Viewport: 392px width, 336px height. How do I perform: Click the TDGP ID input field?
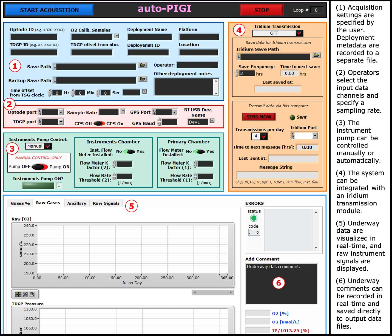point(34,52)
